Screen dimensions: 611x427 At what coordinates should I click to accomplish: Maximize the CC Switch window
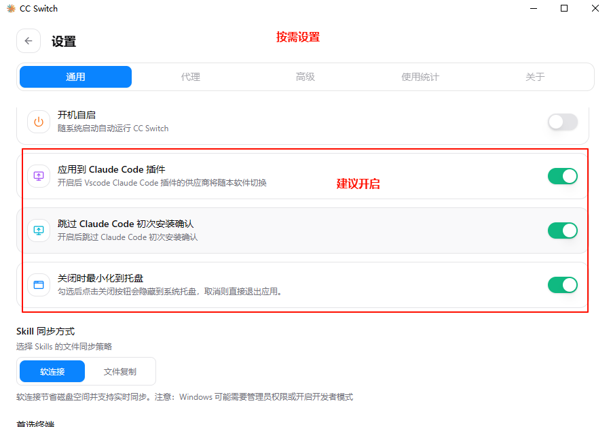(x=564, y=9)
